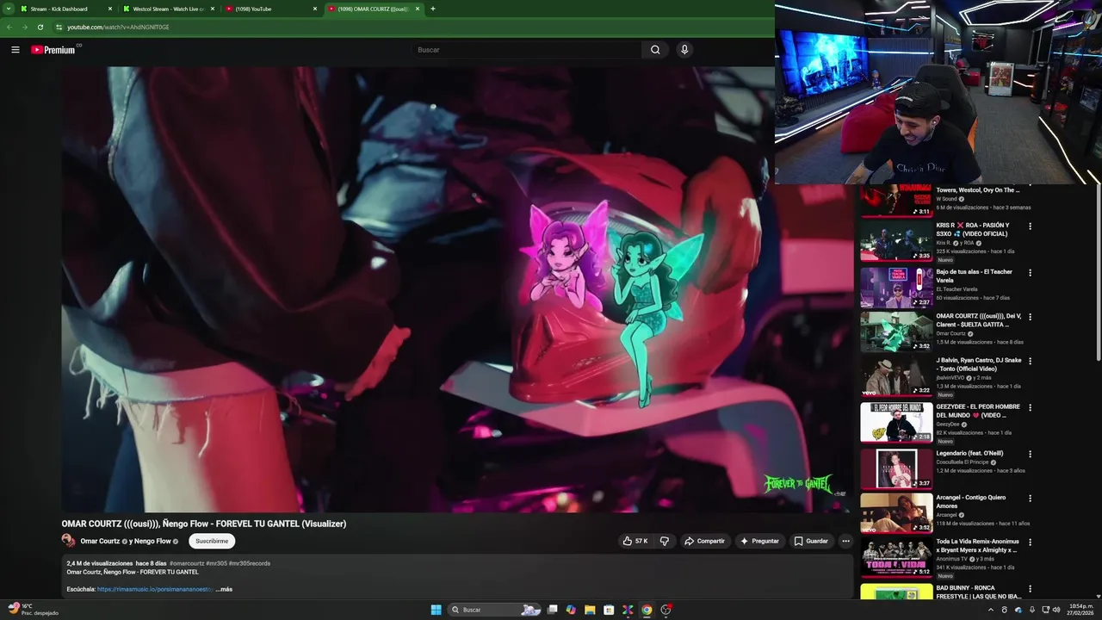Open the #omarcourtz hashtag
The width and height of the screenshot is (1102, 620).
point(186,563)
